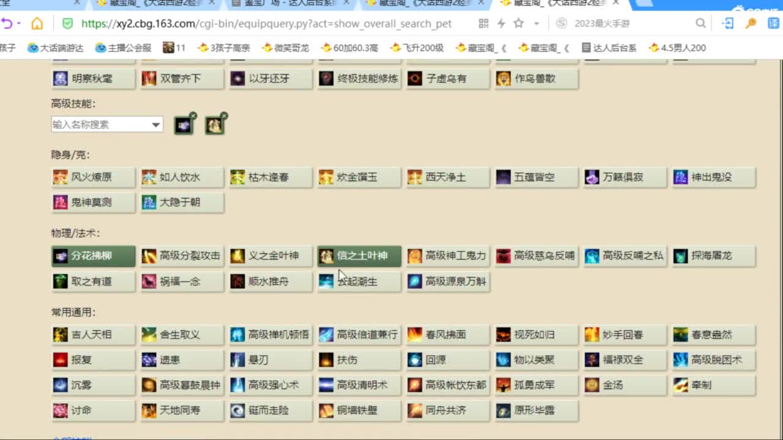Select the 枯木逢春 skill button
Viewport: 783px width, 440px height.
[270, 177]
